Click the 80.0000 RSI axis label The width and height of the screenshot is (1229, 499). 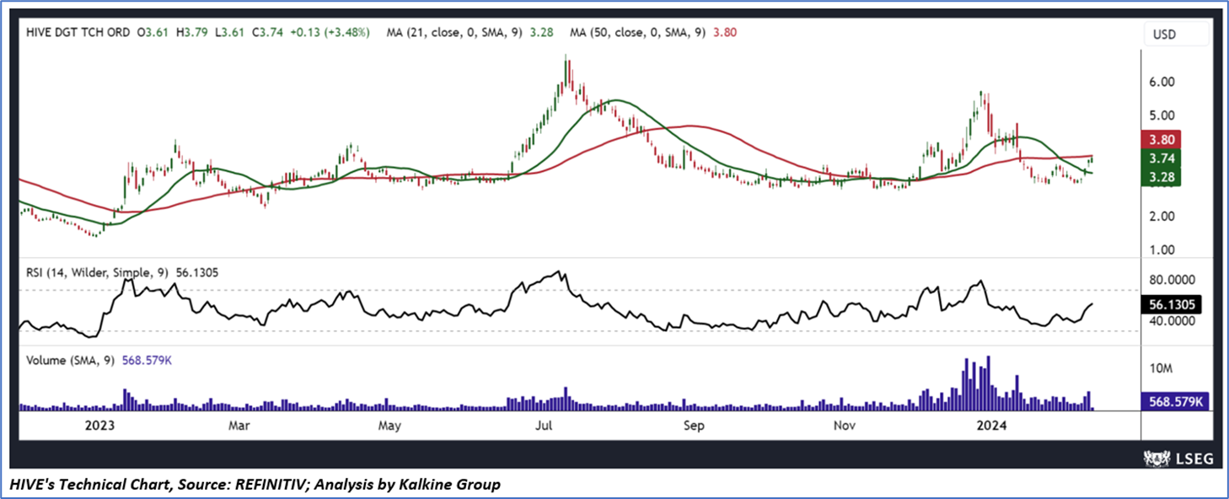pyautogui.click(x=1172, y=280)
